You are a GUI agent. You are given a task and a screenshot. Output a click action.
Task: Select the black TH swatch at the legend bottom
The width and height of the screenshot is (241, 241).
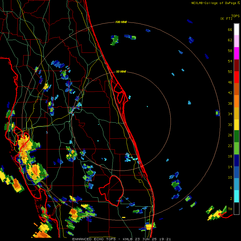(236, 208)
